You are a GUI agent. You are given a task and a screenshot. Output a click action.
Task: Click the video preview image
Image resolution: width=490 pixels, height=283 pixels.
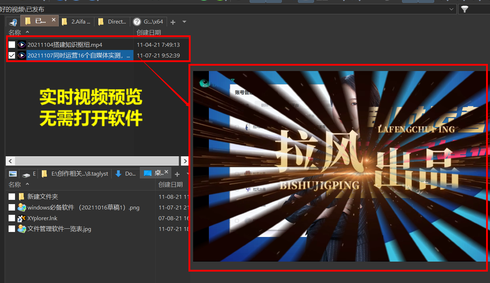tap(340, 166)
